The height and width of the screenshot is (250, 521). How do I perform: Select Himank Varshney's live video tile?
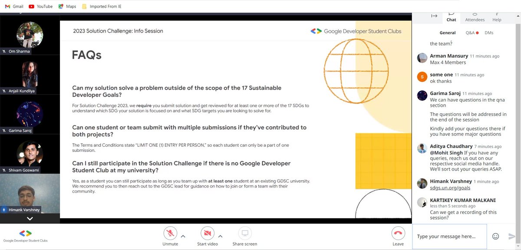(30, 194)
